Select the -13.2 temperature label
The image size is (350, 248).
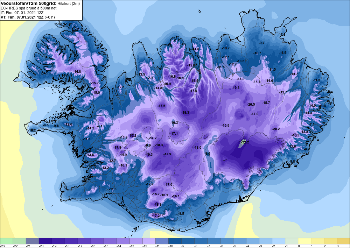coord(105,168)
